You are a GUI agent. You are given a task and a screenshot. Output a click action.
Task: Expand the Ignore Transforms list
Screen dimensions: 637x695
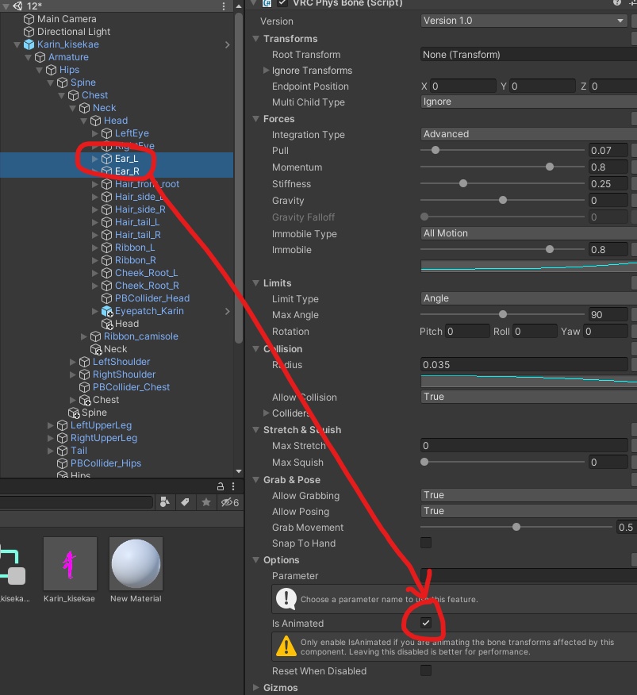tap(266, 71)
